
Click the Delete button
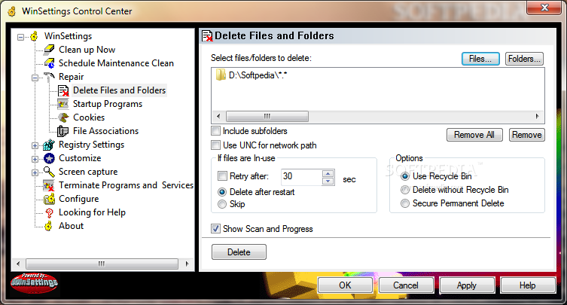(239, 252)
